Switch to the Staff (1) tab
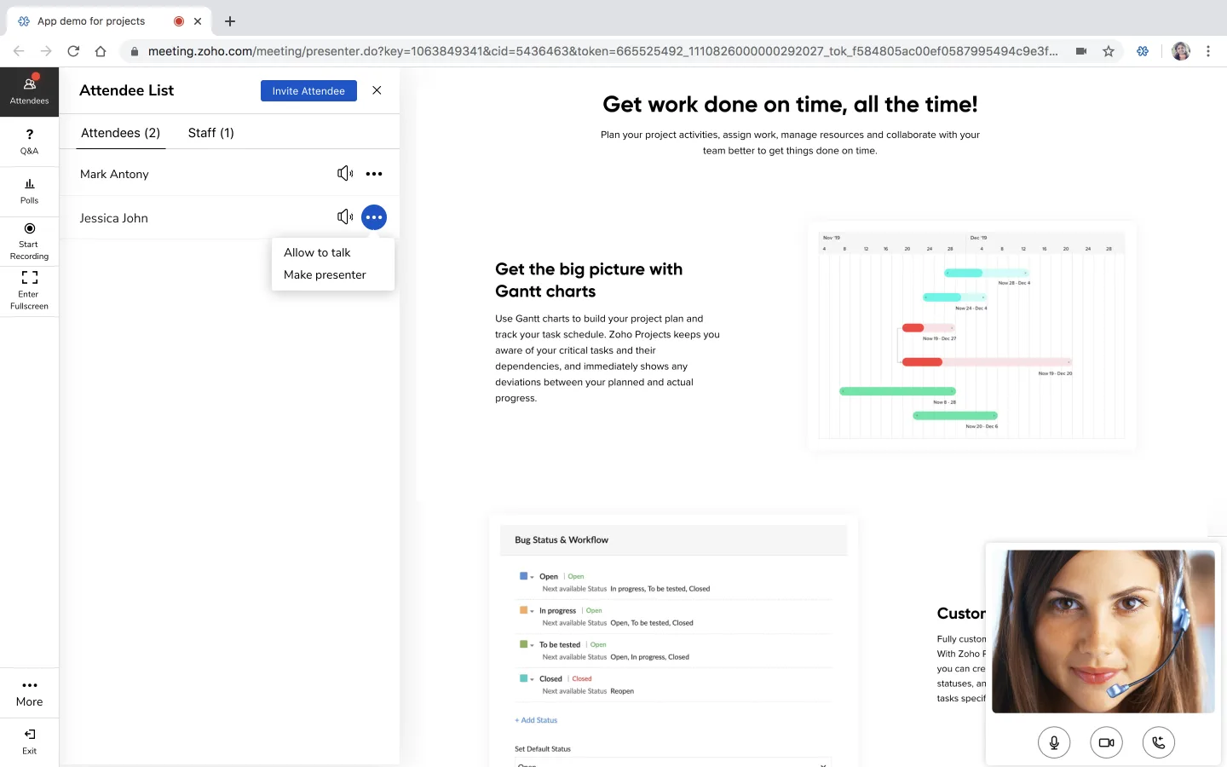 coord(210,133)
